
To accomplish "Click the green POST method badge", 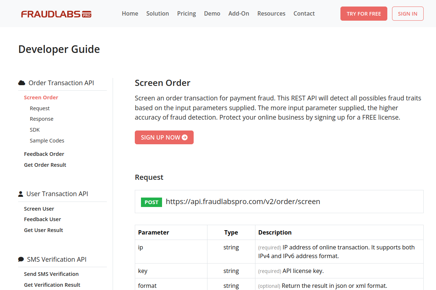I will point(152,202).
